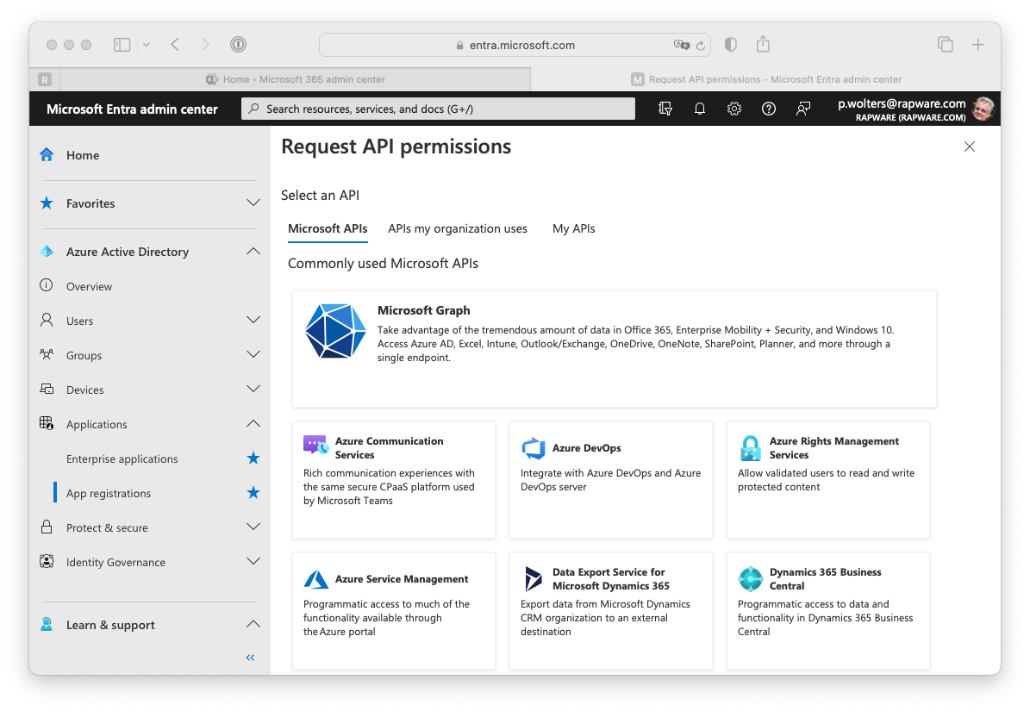The height and width of the screenshot is (711, 1030).
Task: Click the Azure DevOps logo icon
Action: tap(534, 448)
